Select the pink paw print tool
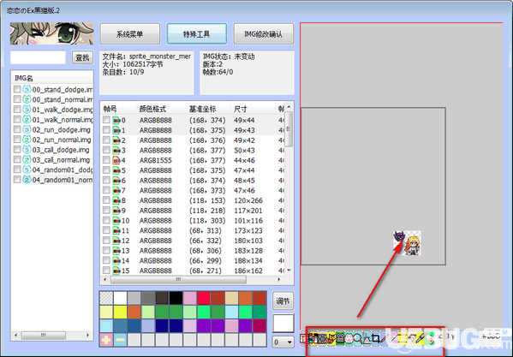Screen dimensions: 513x357 349,338
